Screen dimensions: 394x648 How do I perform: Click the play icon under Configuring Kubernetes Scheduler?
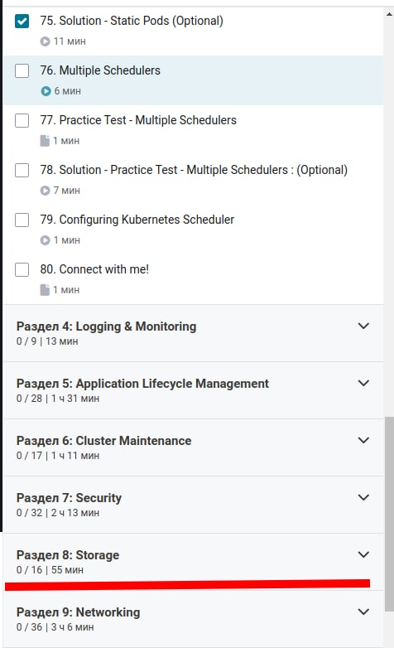(45, 240)
